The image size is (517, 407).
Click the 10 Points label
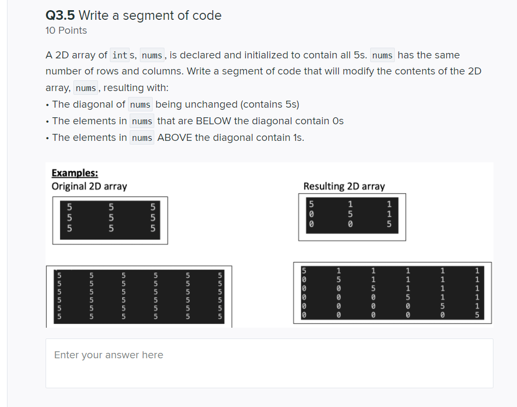coord(66,31)
